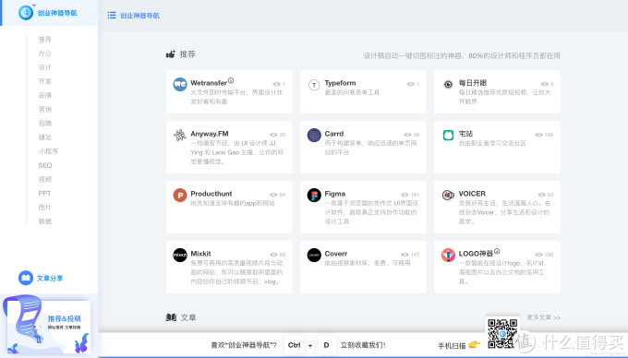Click the Producthunt orange P icon
Viewport: 628px width, 358px height.
click(180, 196)
